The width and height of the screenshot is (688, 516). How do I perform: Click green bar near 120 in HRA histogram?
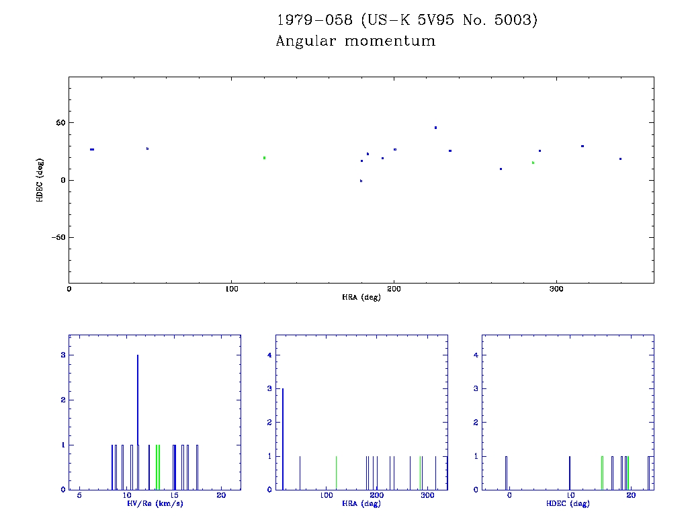[x=336, y=472]
